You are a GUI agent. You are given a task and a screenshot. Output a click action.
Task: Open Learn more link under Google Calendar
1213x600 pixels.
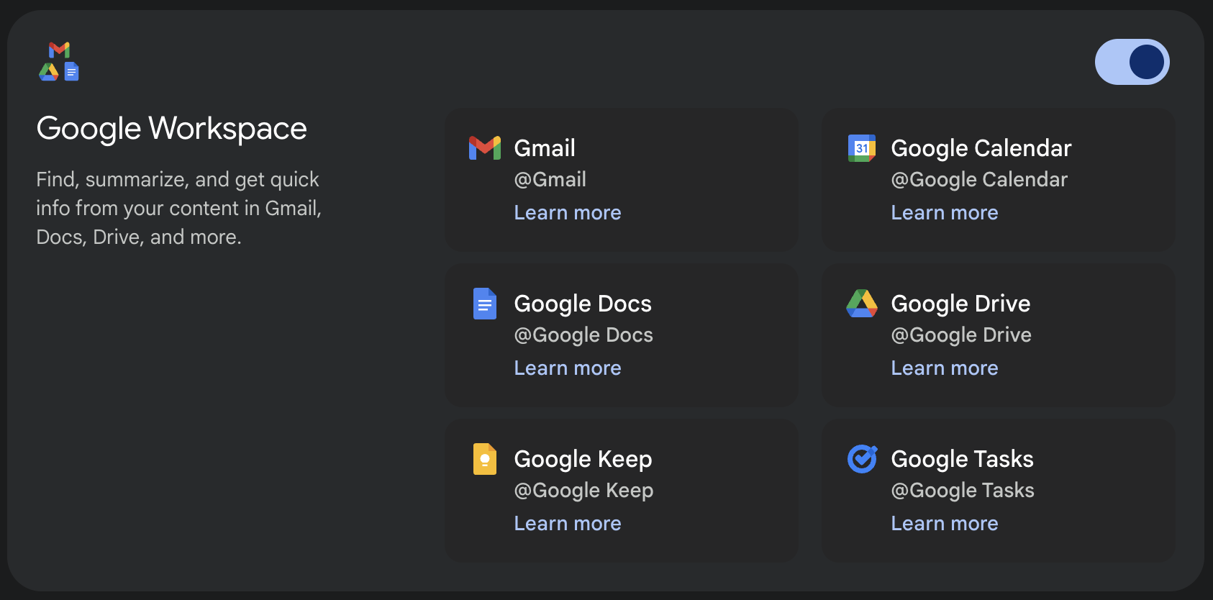coord(945,213)
